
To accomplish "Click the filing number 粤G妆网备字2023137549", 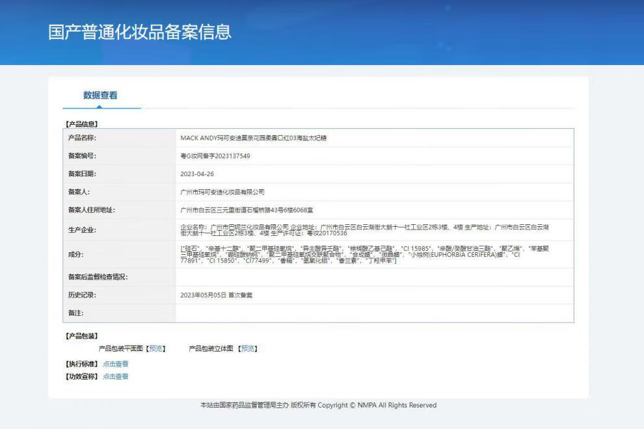I will 215,156.
